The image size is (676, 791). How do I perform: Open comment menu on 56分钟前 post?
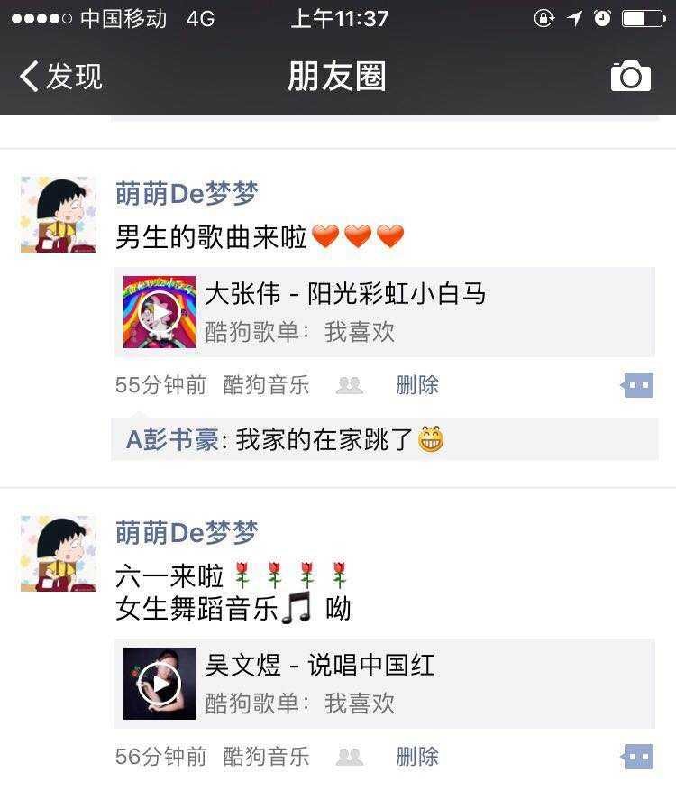click(x=637, y=757)
